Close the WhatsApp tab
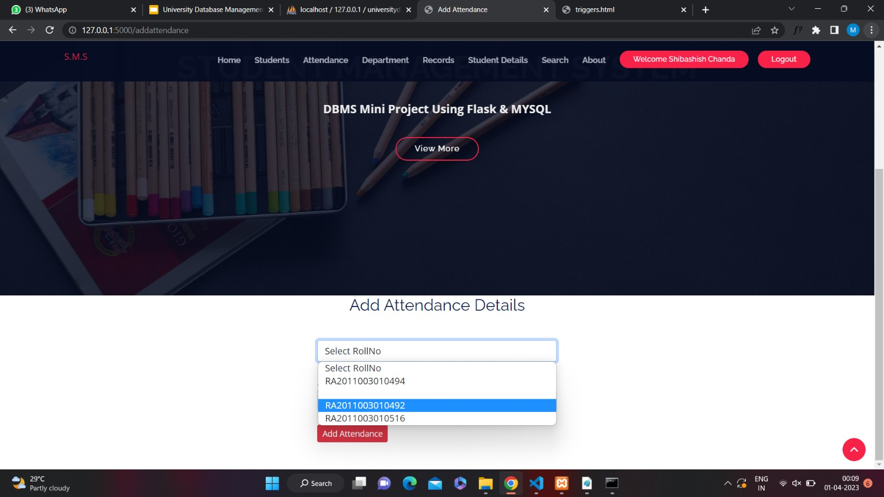This screenshot has height=497, width=884. click(x=133, y=10)
